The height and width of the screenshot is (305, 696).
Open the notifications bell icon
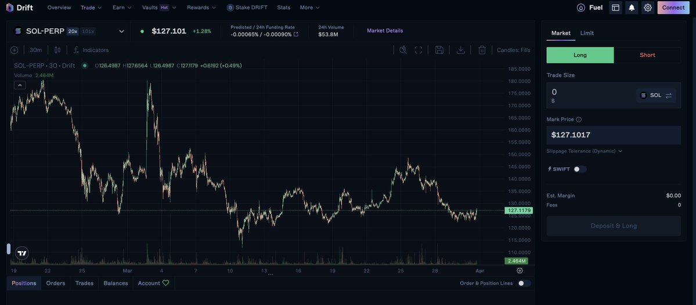click(x=632, y=8)
